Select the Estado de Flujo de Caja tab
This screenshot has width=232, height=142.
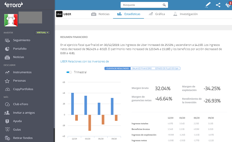pyautogui.click(x=167, y=68)
